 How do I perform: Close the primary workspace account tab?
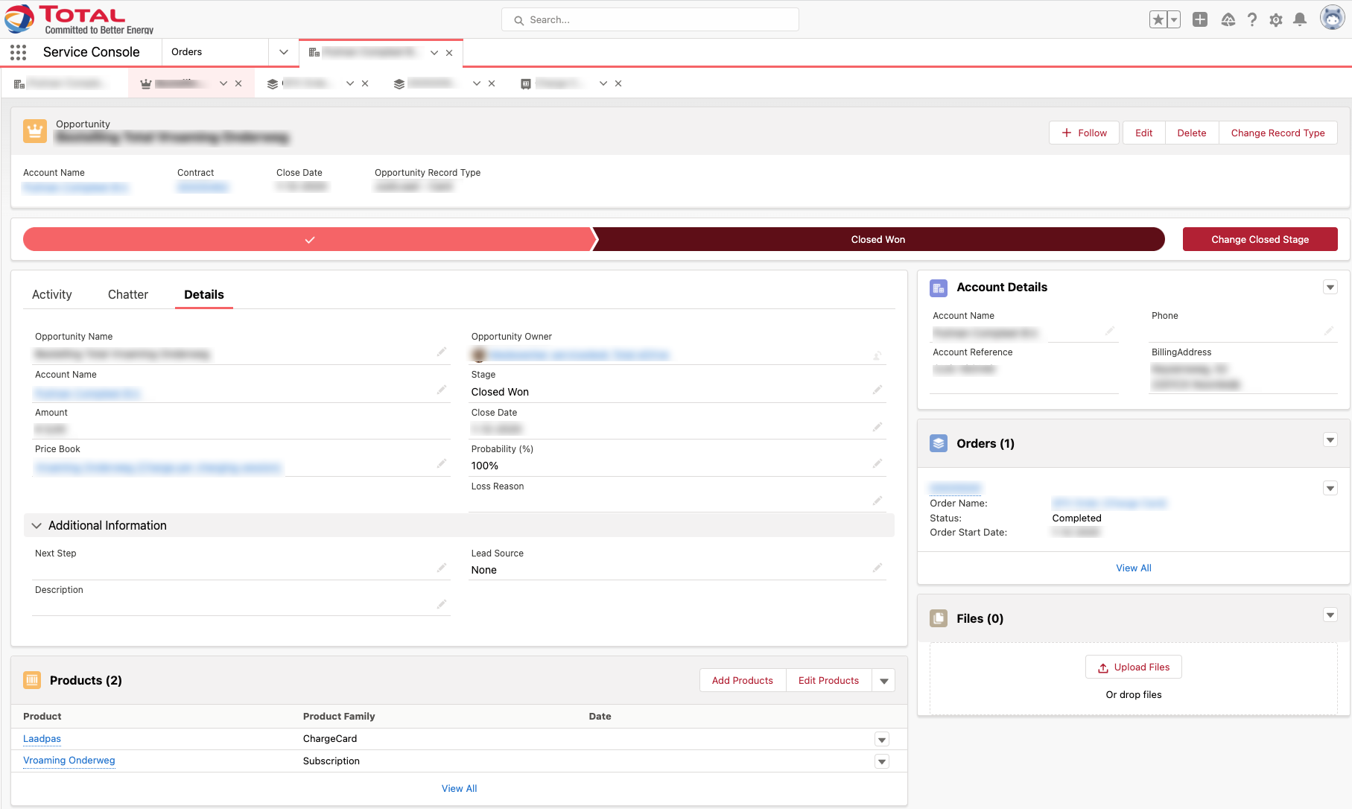click(449, 53)
